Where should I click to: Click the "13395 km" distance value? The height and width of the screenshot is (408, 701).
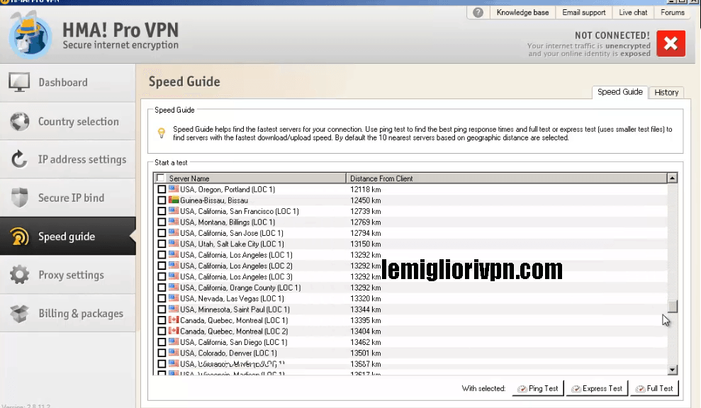tap(365, 320)
